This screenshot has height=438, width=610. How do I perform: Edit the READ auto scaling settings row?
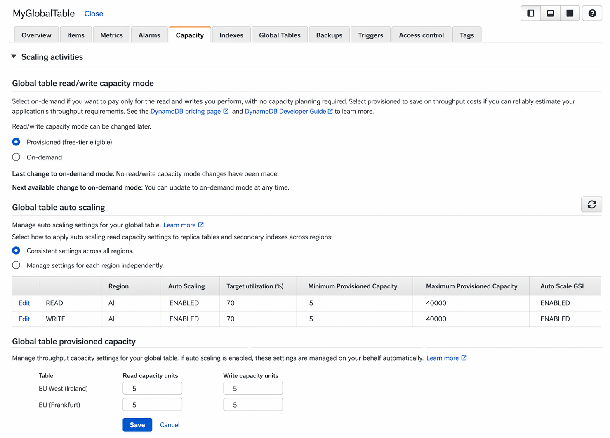(24, 303)
